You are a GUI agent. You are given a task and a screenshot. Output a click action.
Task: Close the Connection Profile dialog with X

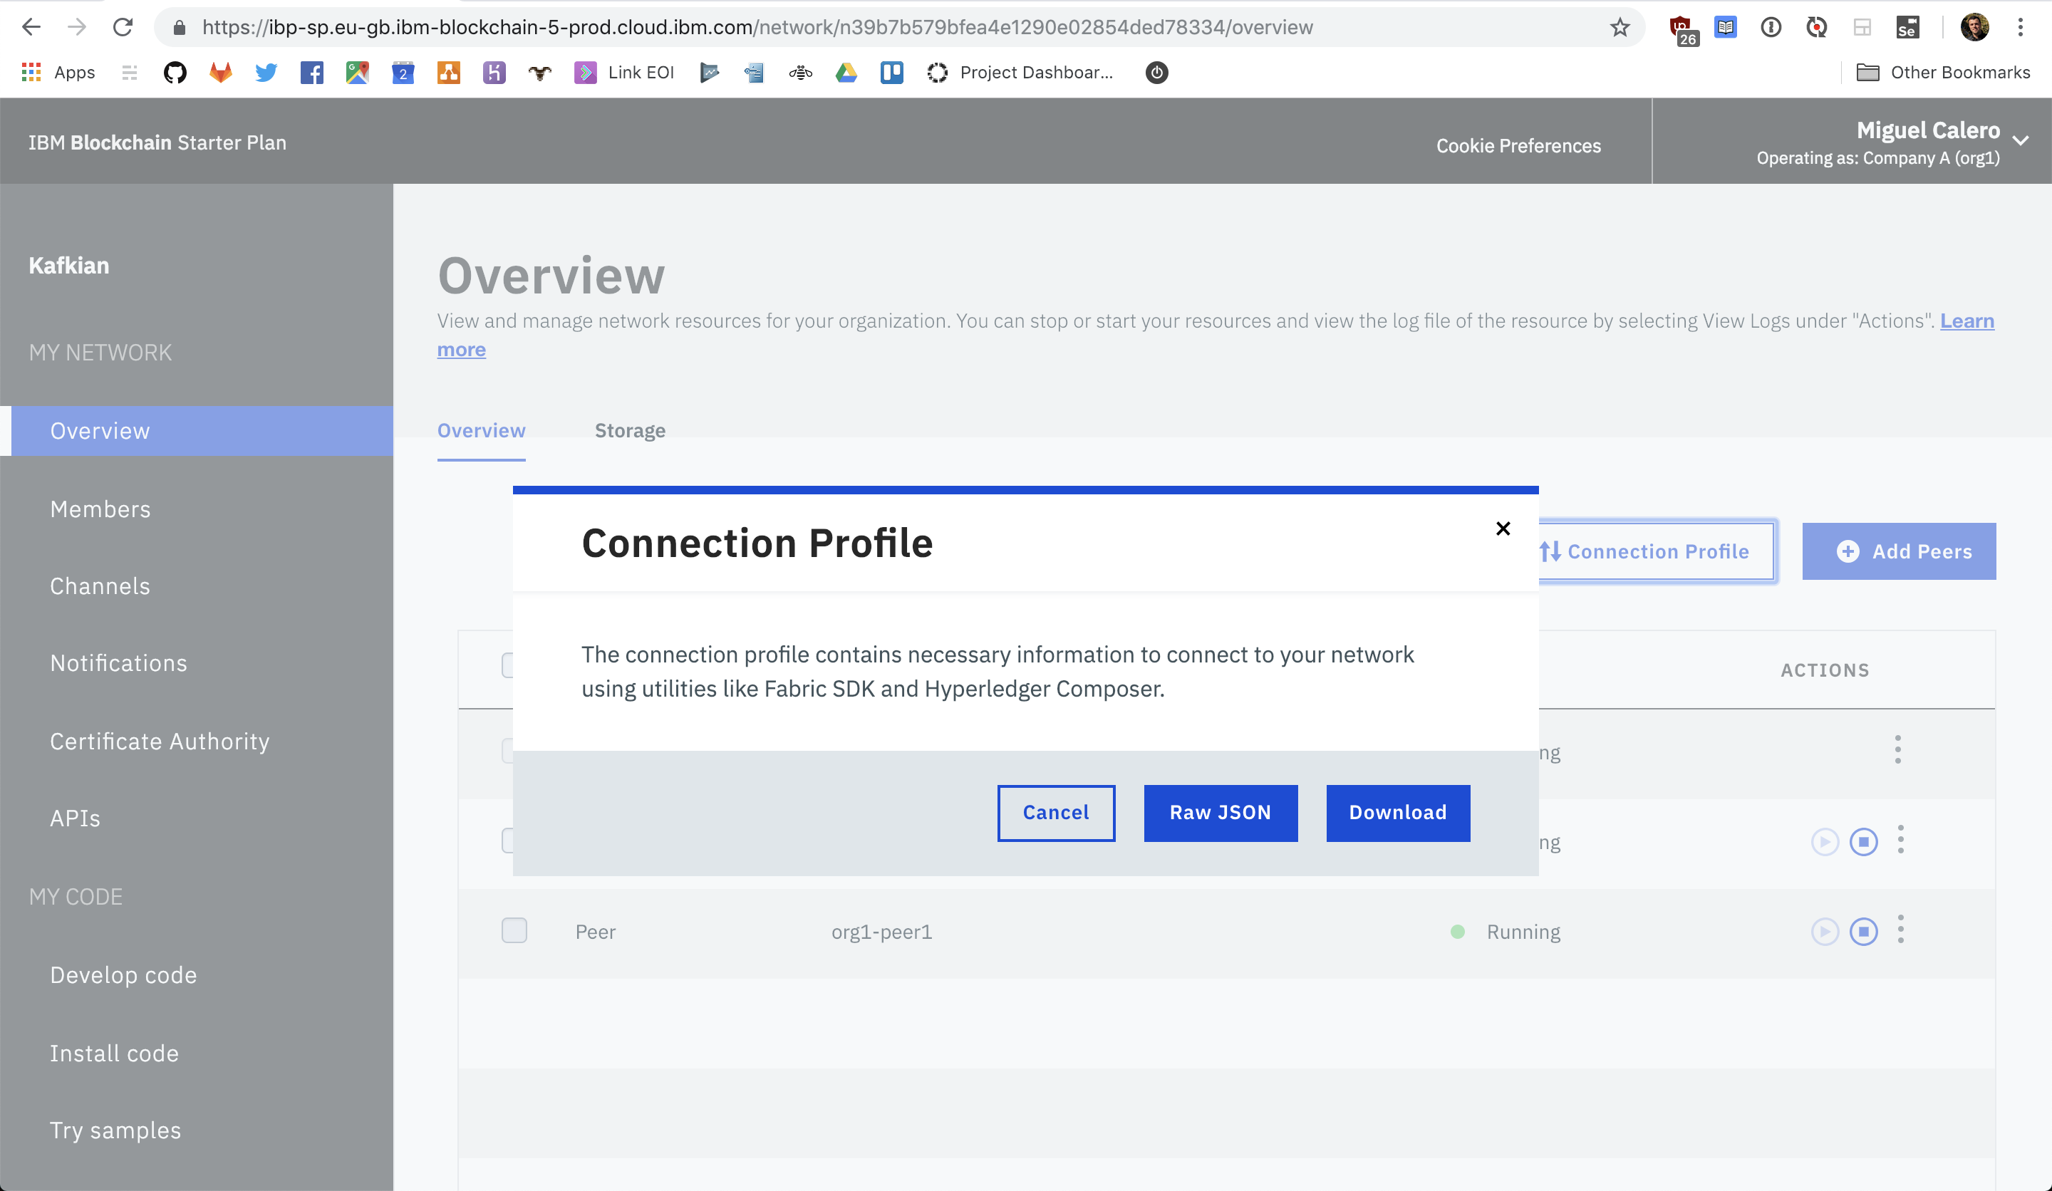coord(1503,529)
